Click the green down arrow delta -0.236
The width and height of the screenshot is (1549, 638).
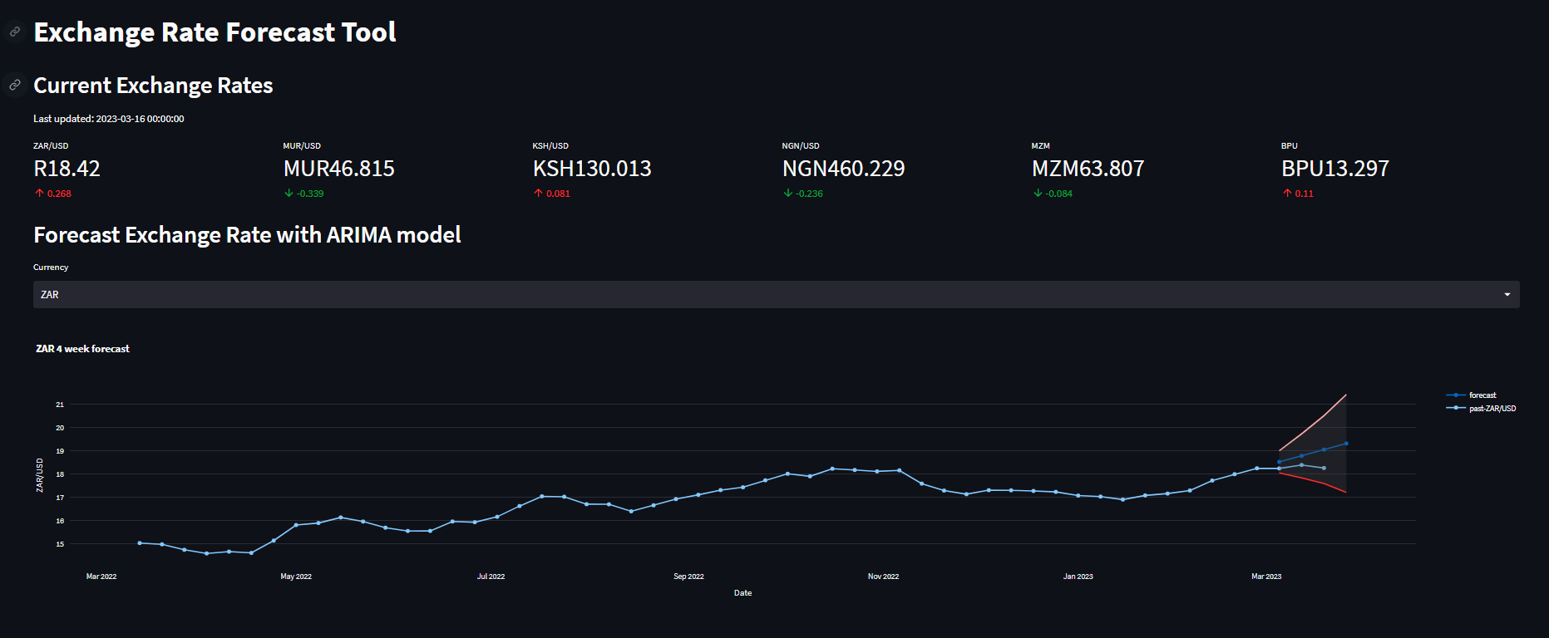click(x=802, y=194)
